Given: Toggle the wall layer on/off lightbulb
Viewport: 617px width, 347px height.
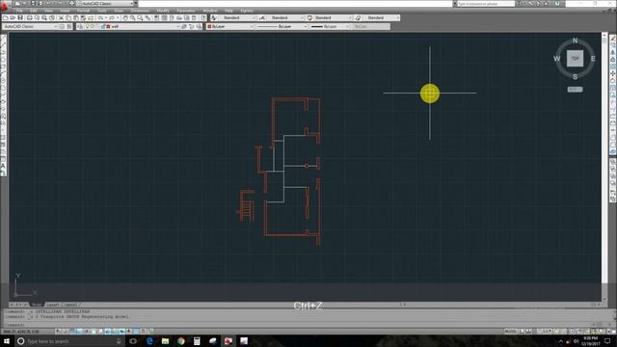Looking at the screenshot, I should (88, 26).
